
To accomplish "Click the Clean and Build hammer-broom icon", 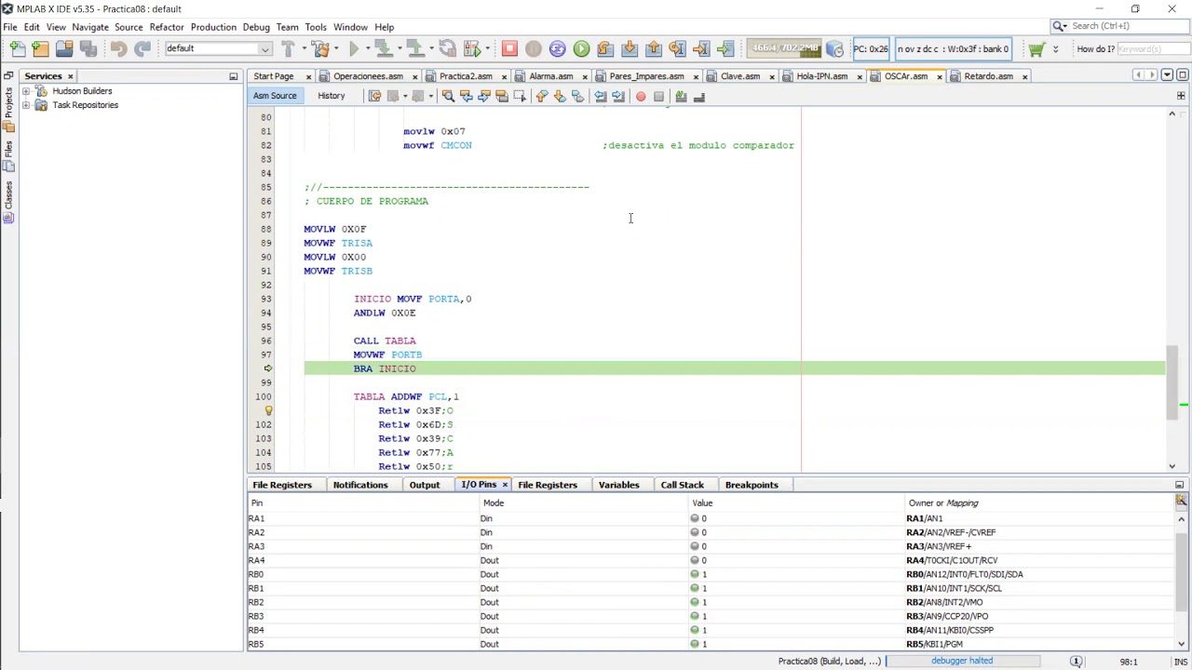I will (x=321, y=48).
